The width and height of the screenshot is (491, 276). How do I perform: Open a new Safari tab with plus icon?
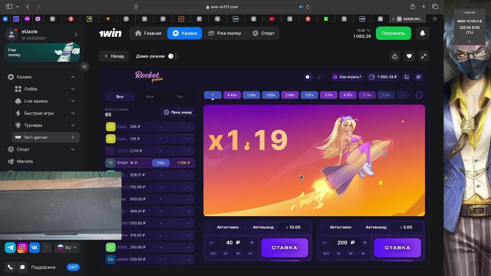point(423,7)
